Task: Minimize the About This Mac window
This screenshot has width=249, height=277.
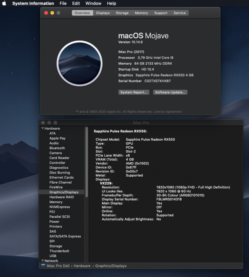Action: click(52, 13)
